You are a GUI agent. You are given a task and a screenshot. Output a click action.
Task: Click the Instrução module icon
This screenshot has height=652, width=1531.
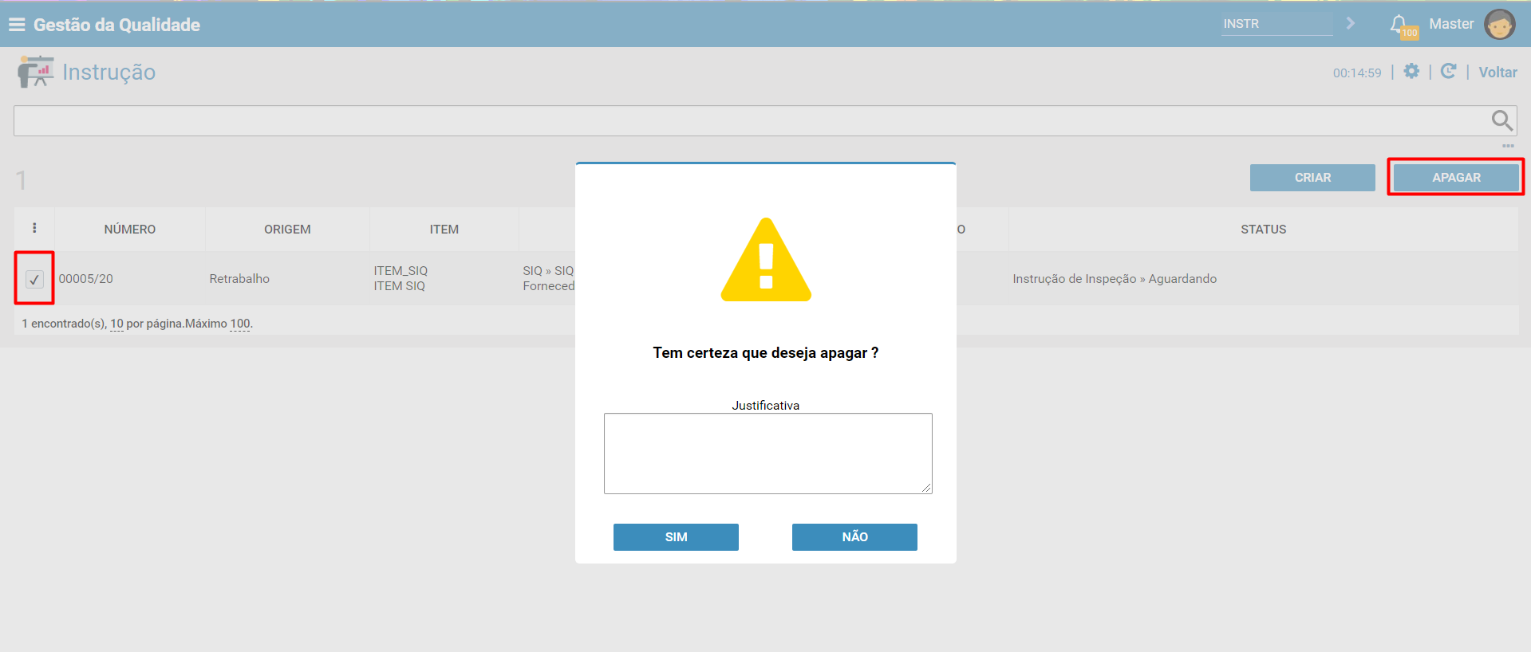(x=35, y=72)
